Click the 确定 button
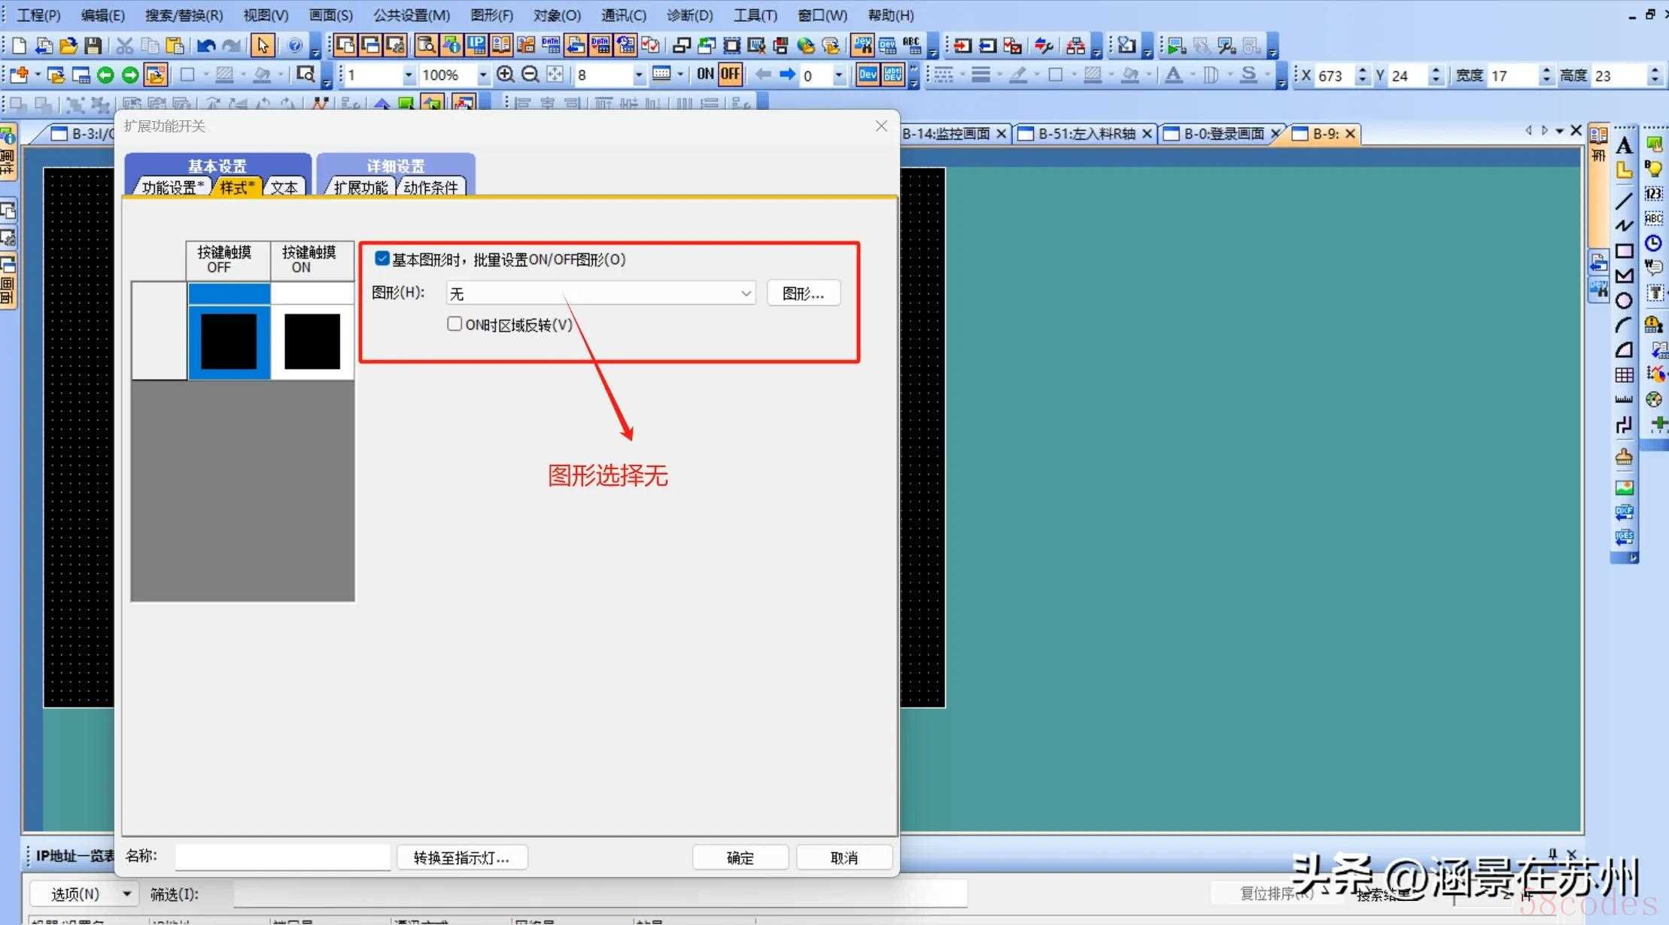The width and height of the screenshot is (1669, 925). click(740, 857)
